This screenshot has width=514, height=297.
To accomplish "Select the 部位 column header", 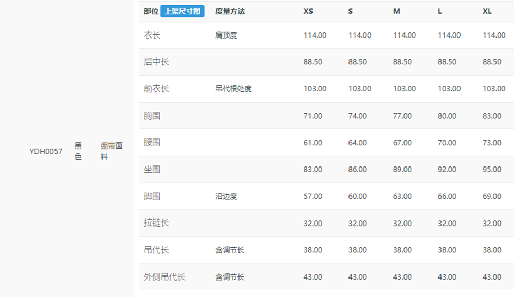I will click(x=151, y=11).
